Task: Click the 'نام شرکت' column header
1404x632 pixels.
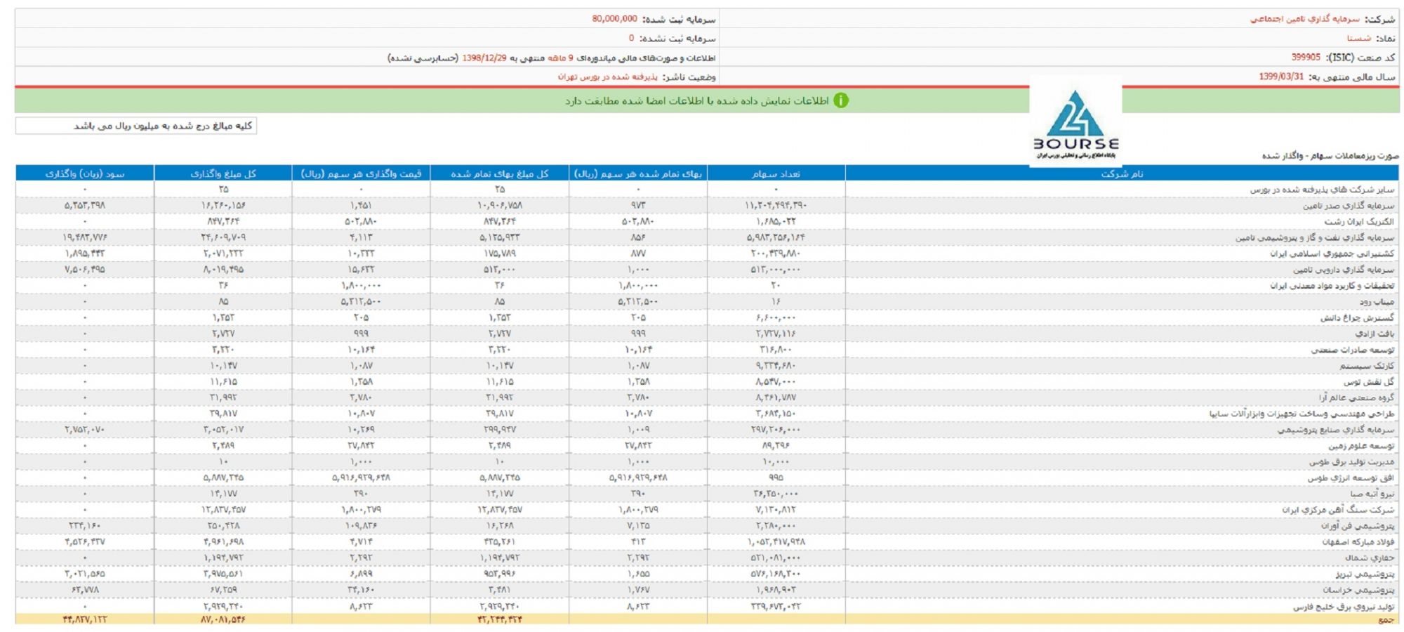Action: [1122, 173]
